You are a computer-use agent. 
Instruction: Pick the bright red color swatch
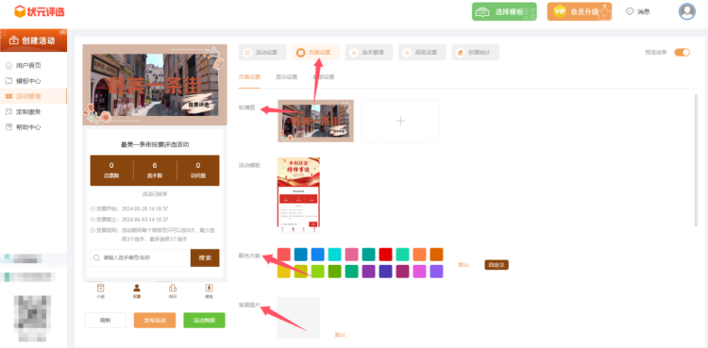click(x=385, y=255)
